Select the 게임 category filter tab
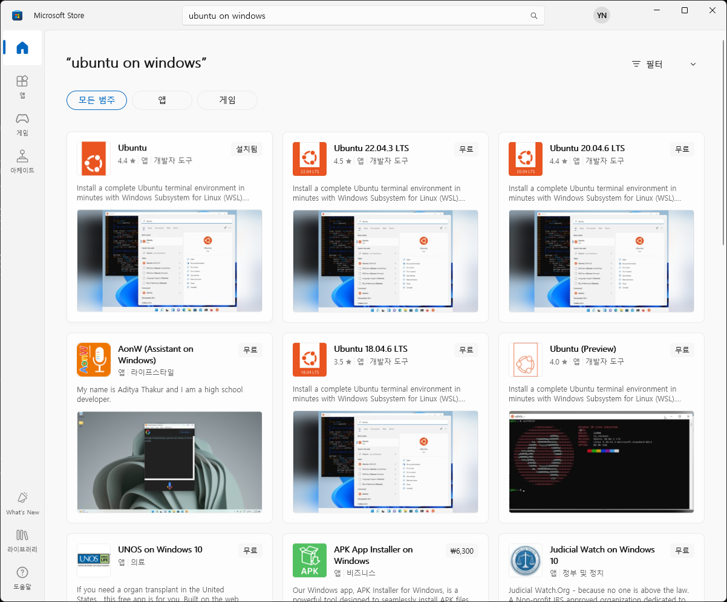 pos(227,100)
